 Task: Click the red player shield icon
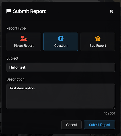pyautogui.click(x=24, y=39)
